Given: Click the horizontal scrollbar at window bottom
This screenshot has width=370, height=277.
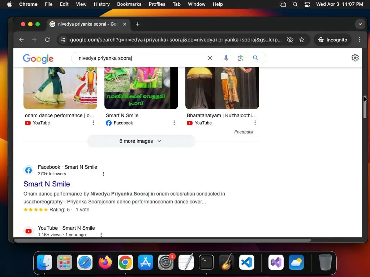Looking at the screenshot, I should (163, 240).
